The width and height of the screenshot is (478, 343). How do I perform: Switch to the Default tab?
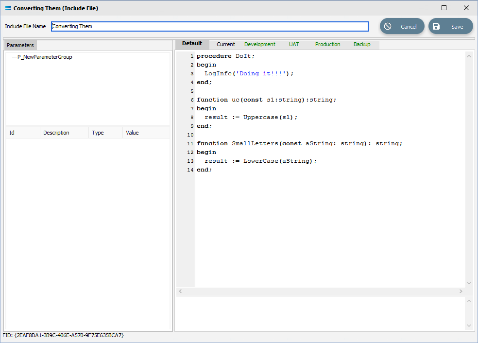pos(192,44)
